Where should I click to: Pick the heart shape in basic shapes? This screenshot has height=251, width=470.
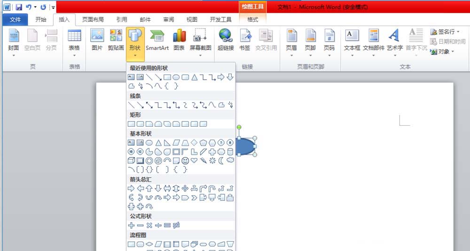pos(194,160)
